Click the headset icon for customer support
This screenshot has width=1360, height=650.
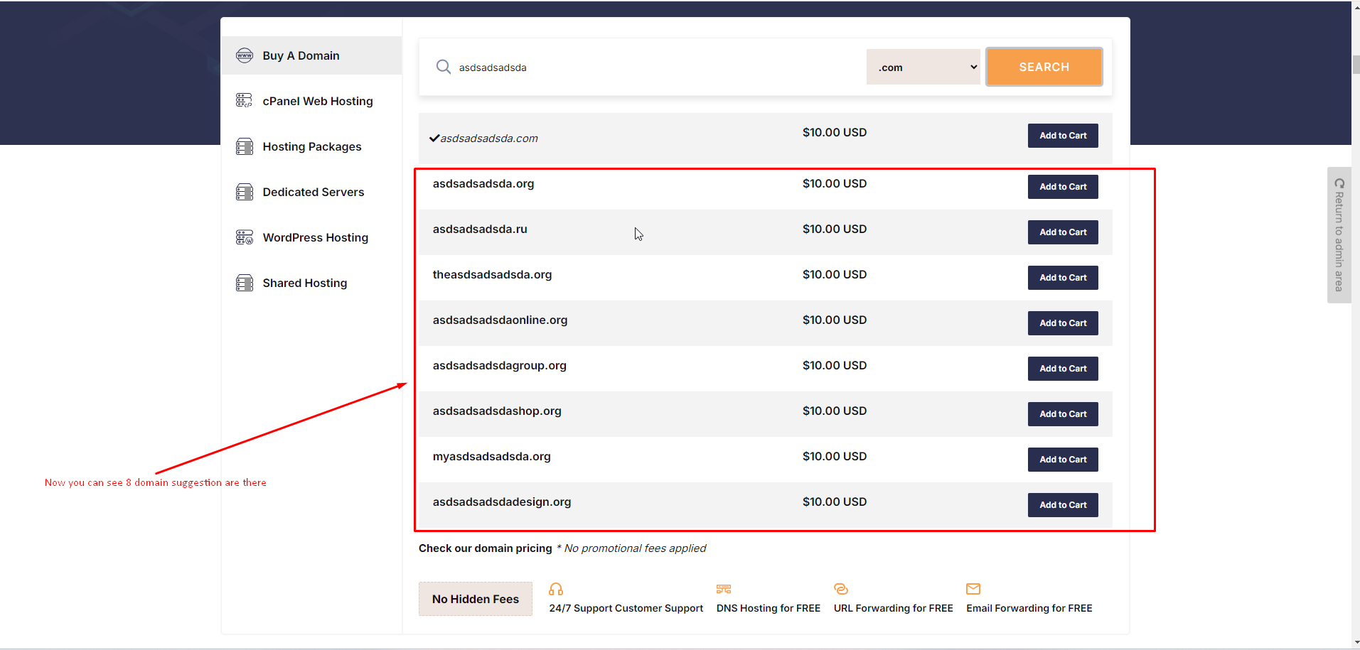click(556, 589)
